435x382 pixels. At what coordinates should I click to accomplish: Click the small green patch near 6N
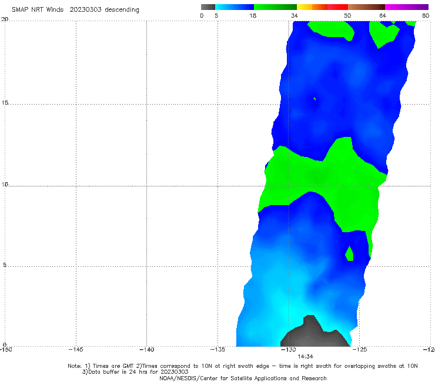(x=349, y=254)
